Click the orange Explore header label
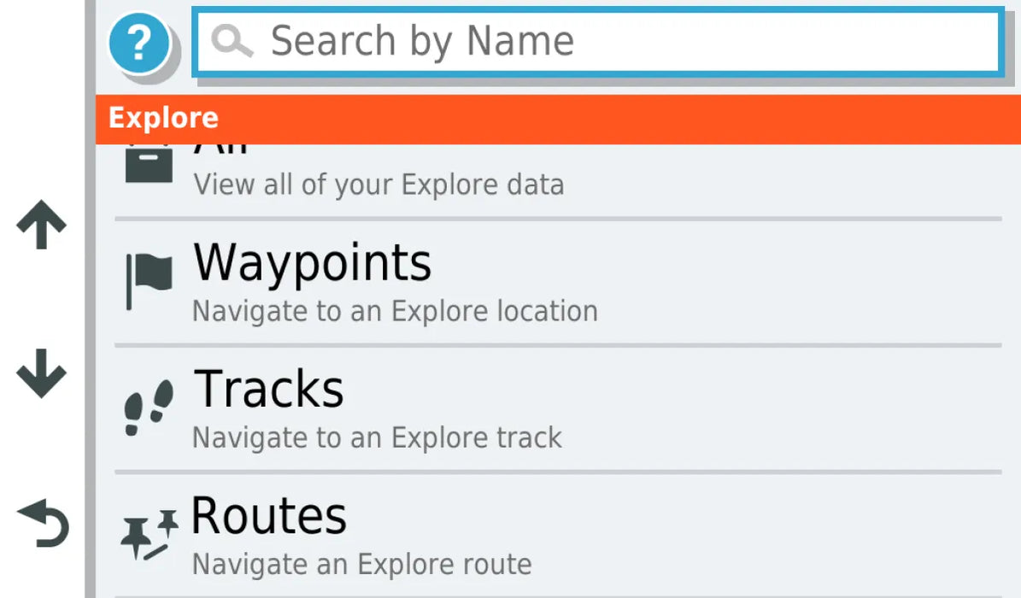 163,119
